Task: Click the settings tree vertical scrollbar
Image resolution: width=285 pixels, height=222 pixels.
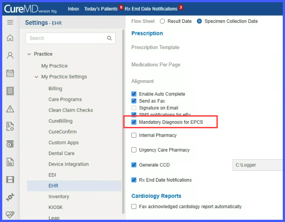Action: [123, 122]
